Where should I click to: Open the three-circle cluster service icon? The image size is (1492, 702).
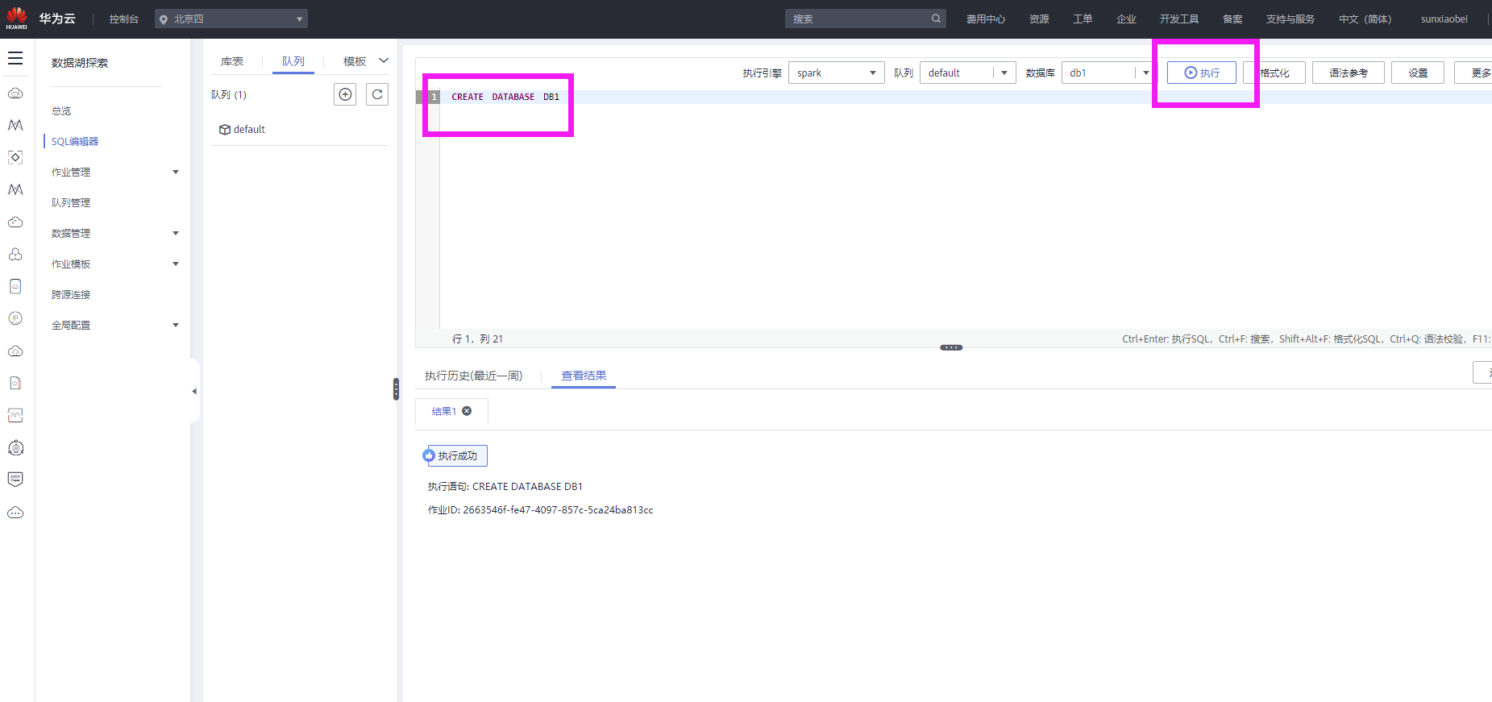(15, 254)
